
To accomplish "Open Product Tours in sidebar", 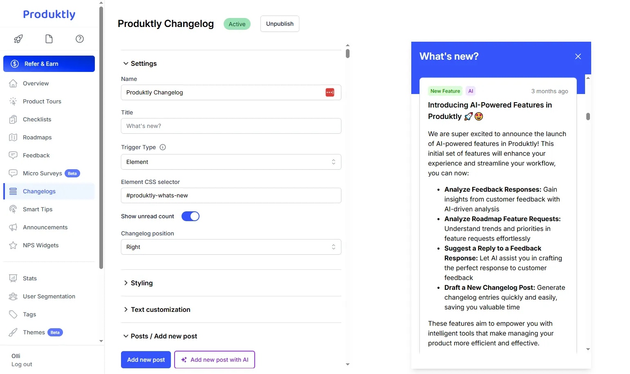I will point(42,101).
